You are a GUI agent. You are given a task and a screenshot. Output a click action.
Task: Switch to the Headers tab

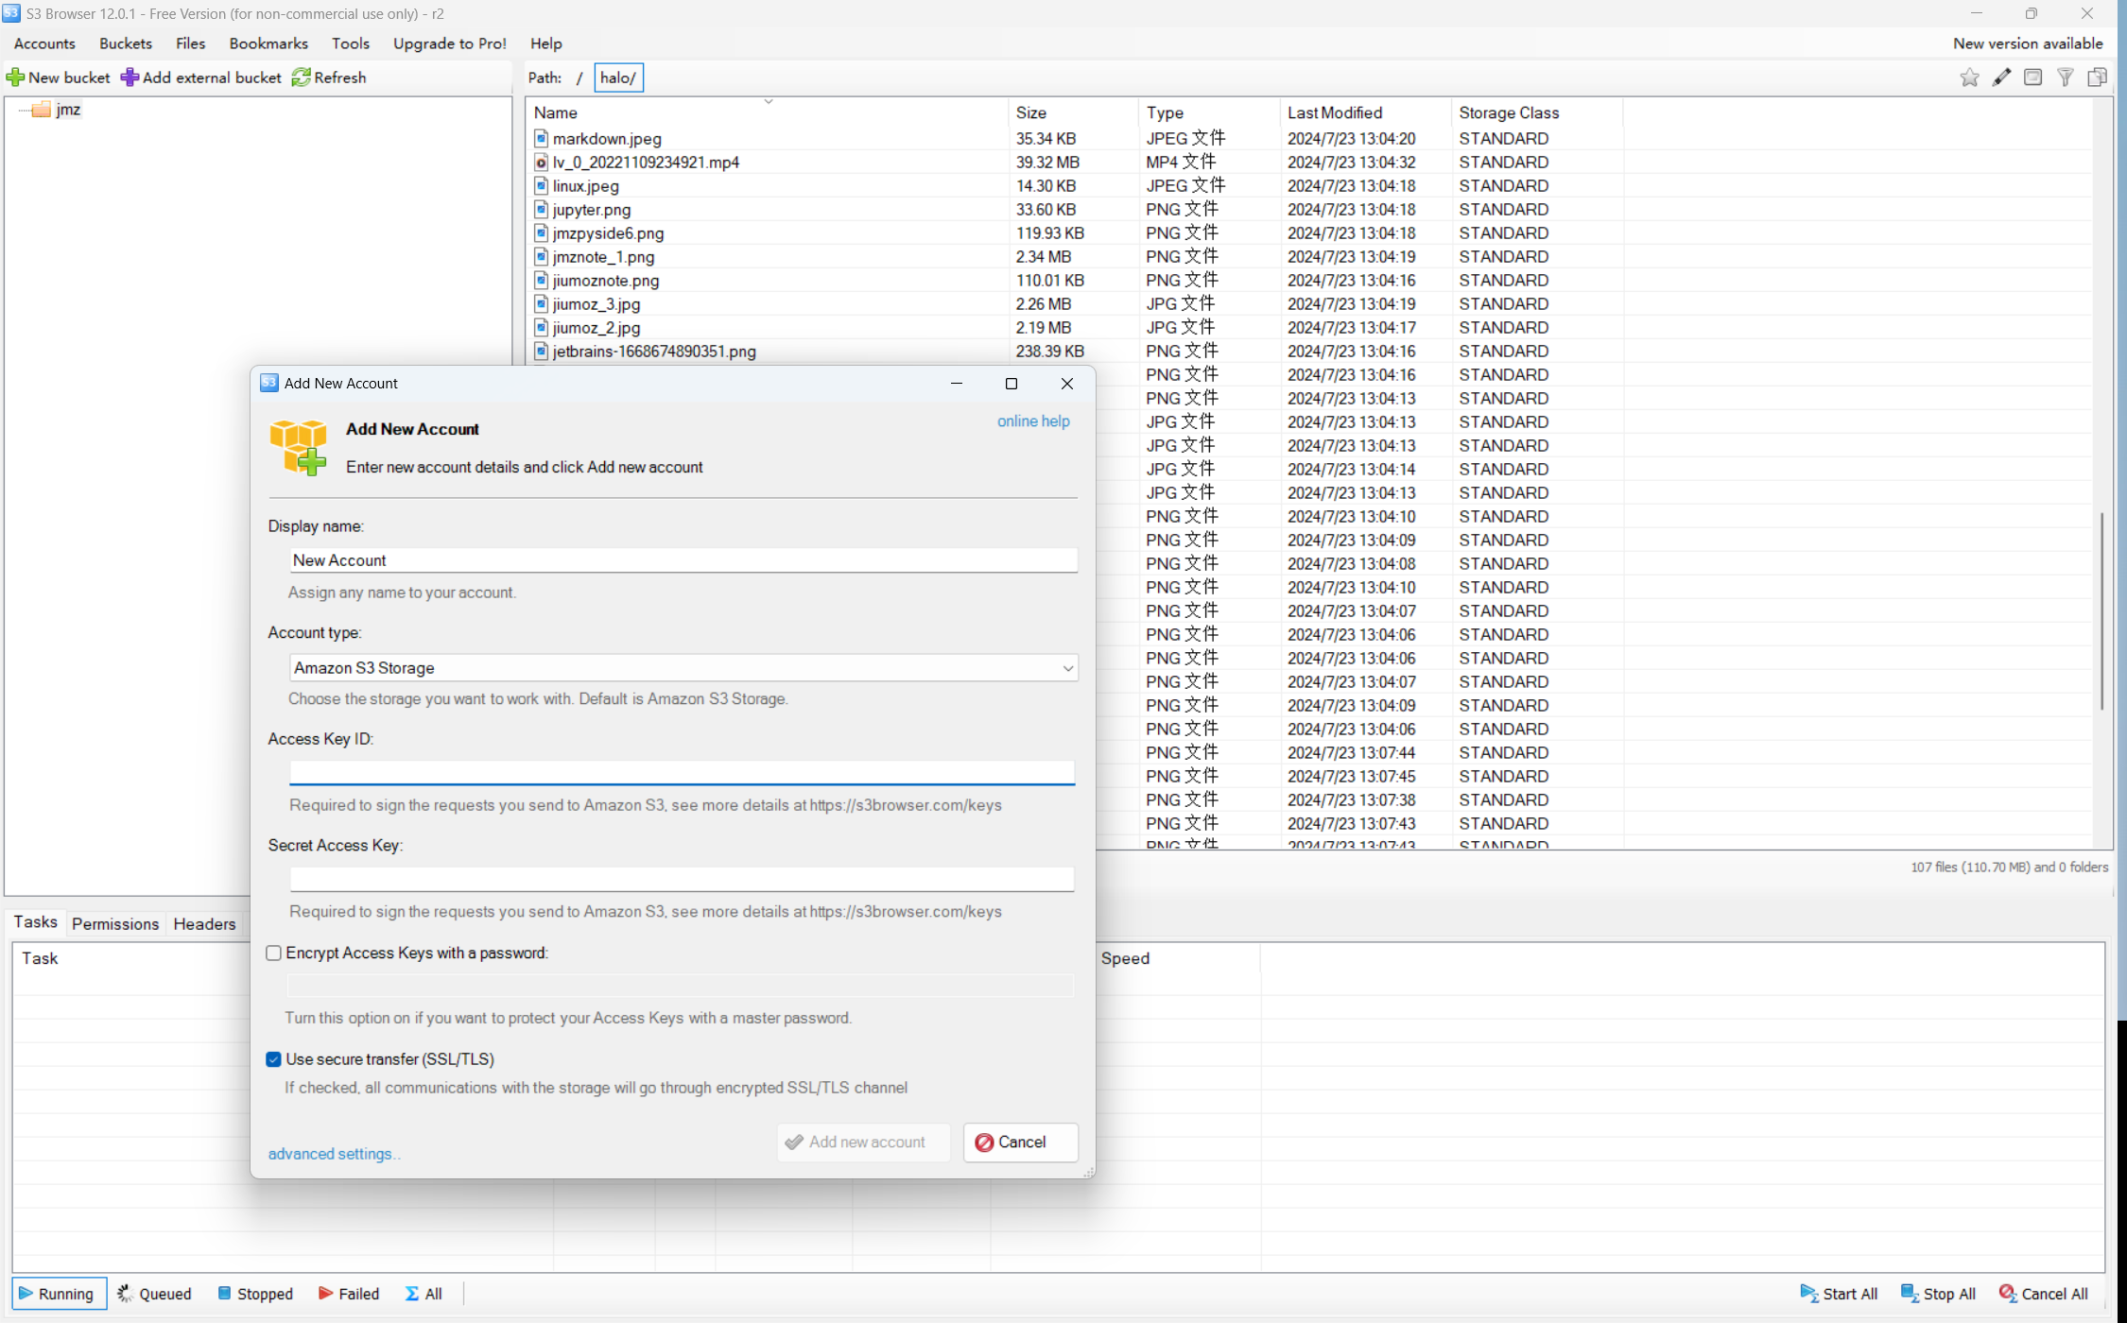click(204, 924)
